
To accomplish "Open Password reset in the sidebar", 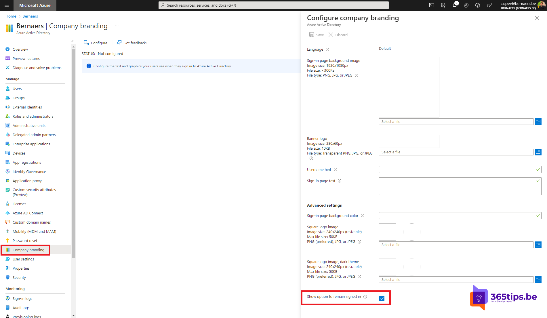I will coord(25,241).
